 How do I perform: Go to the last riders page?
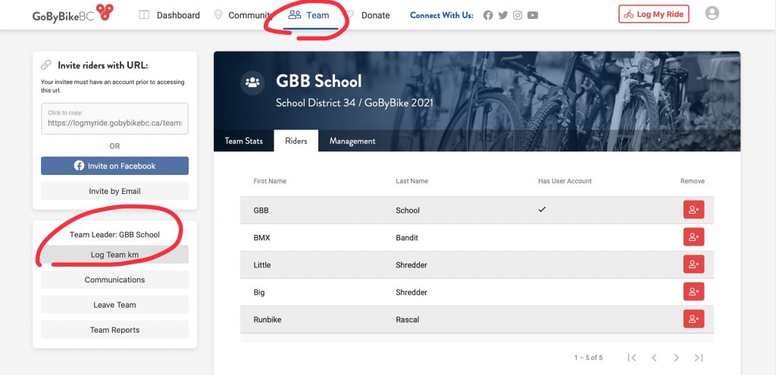coord(698,358)
